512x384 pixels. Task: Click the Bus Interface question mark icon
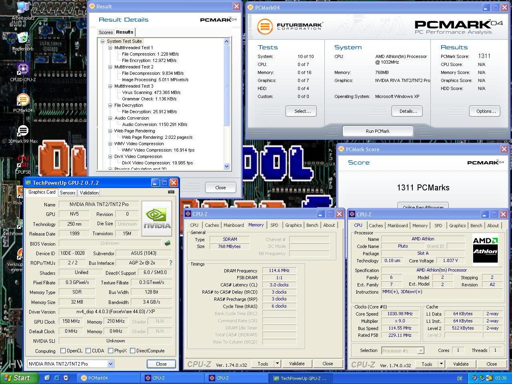(171, 263)
